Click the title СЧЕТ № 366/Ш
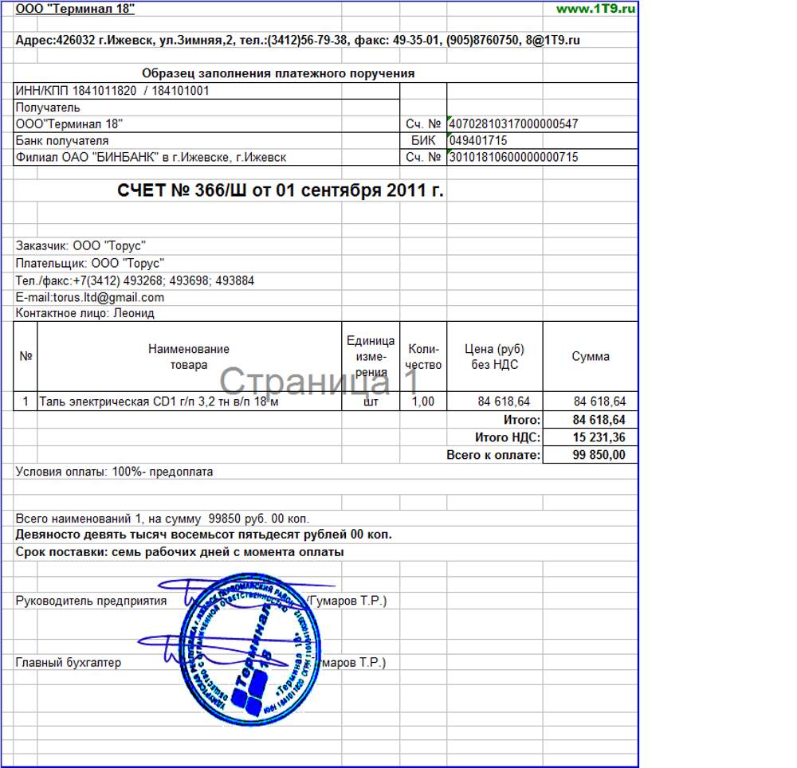 pyautogui.click(x=280, y=190)
